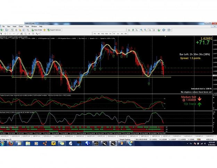Viewport: 217px width, 168px height.
Task: Select the Cursor arrow tool
Action: pyautogui.click(x=1, y=34)
